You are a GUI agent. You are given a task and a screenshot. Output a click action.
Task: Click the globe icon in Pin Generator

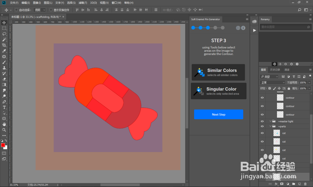tap(238, 28)
